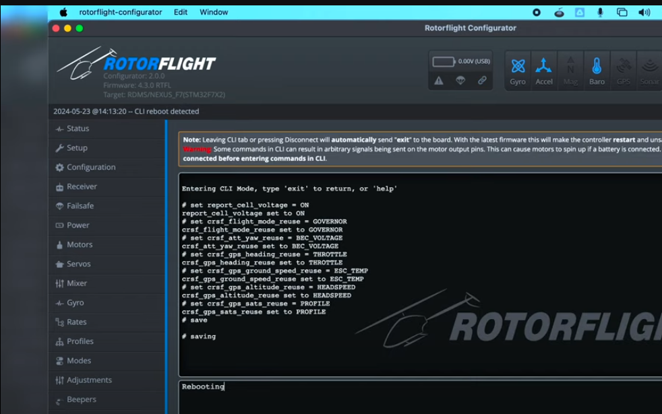Open the Beepers tab

(107, 400)
